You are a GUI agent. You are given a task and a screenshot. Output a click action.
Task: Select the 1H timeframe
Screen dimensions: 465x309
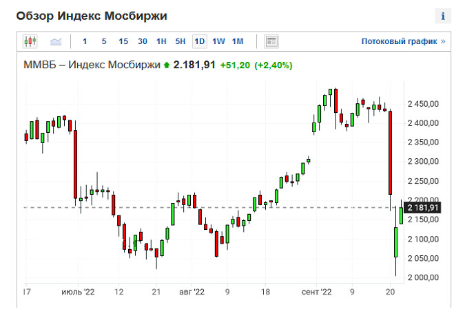(x=161, y=41)
